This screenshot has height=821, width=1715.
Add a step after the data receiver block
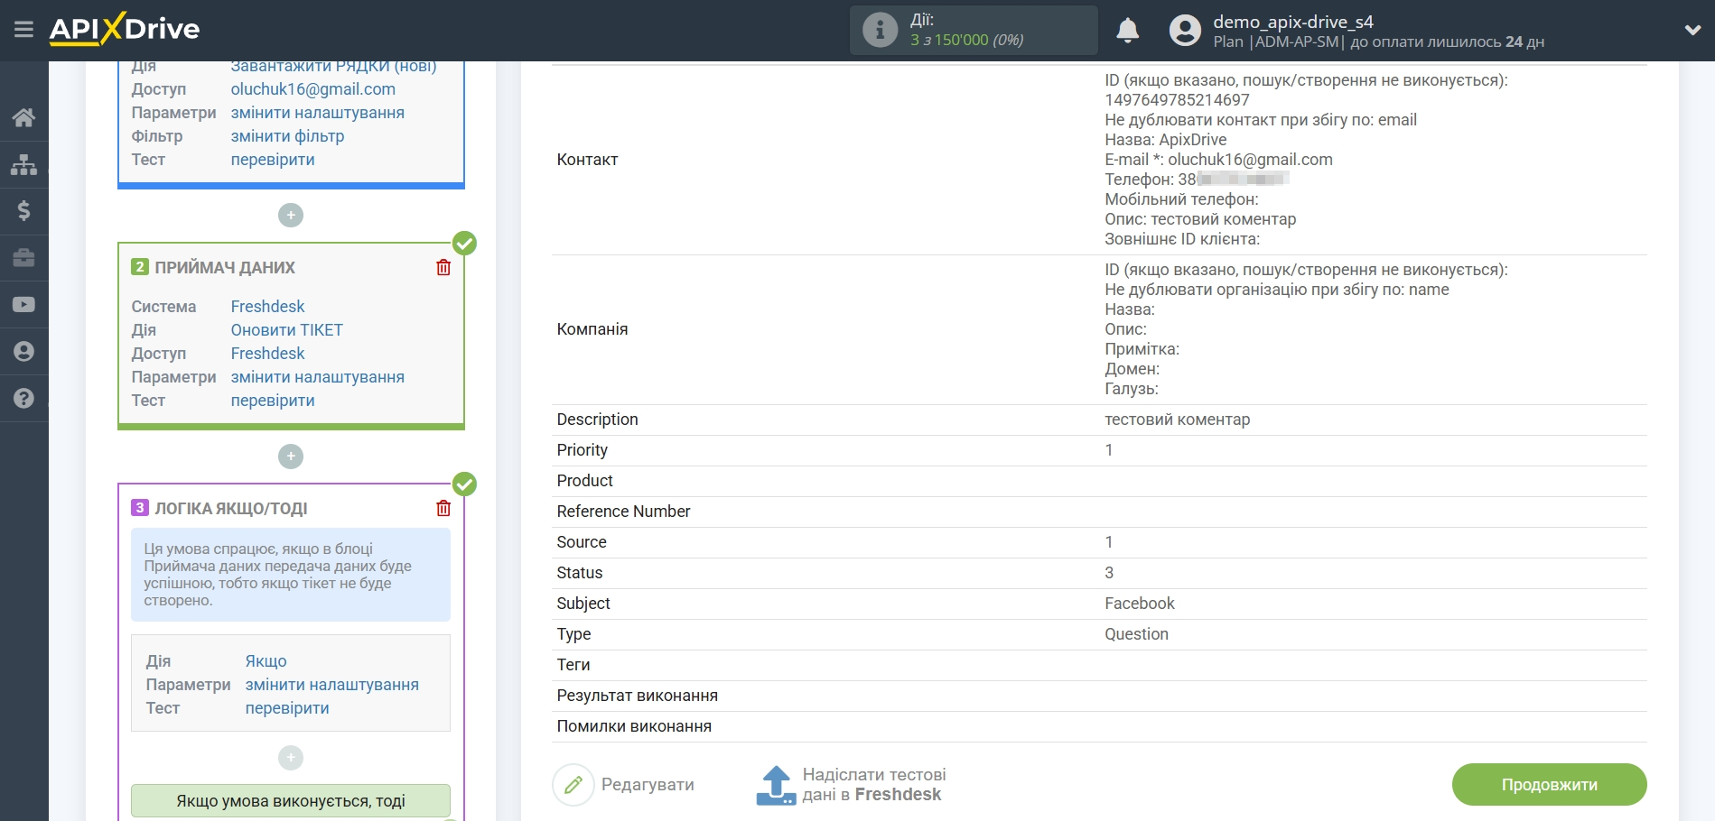pyautogui.click(x=291, y=456)
